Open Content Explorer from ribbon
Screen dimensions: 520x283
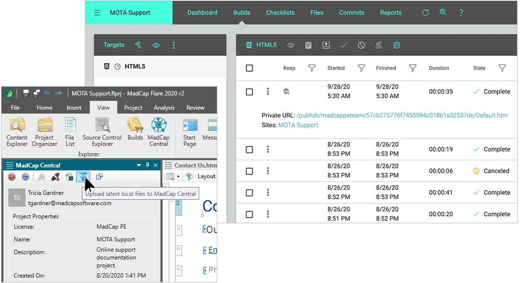point(17,132)
